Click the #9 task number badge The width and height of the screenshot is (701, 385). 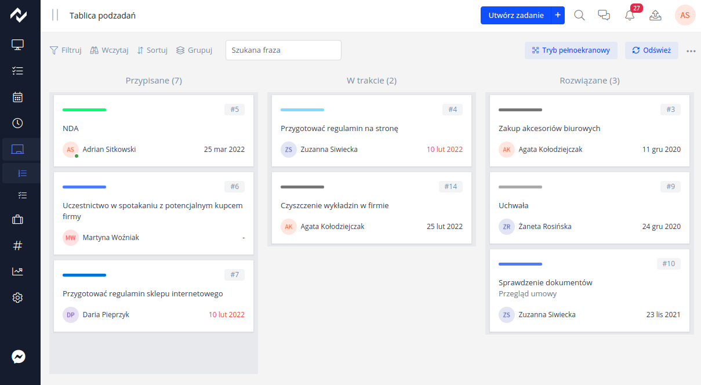coord(670,187)
